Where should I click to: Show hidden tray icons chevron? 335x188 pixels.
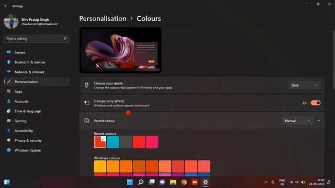[x=266, y=182]
